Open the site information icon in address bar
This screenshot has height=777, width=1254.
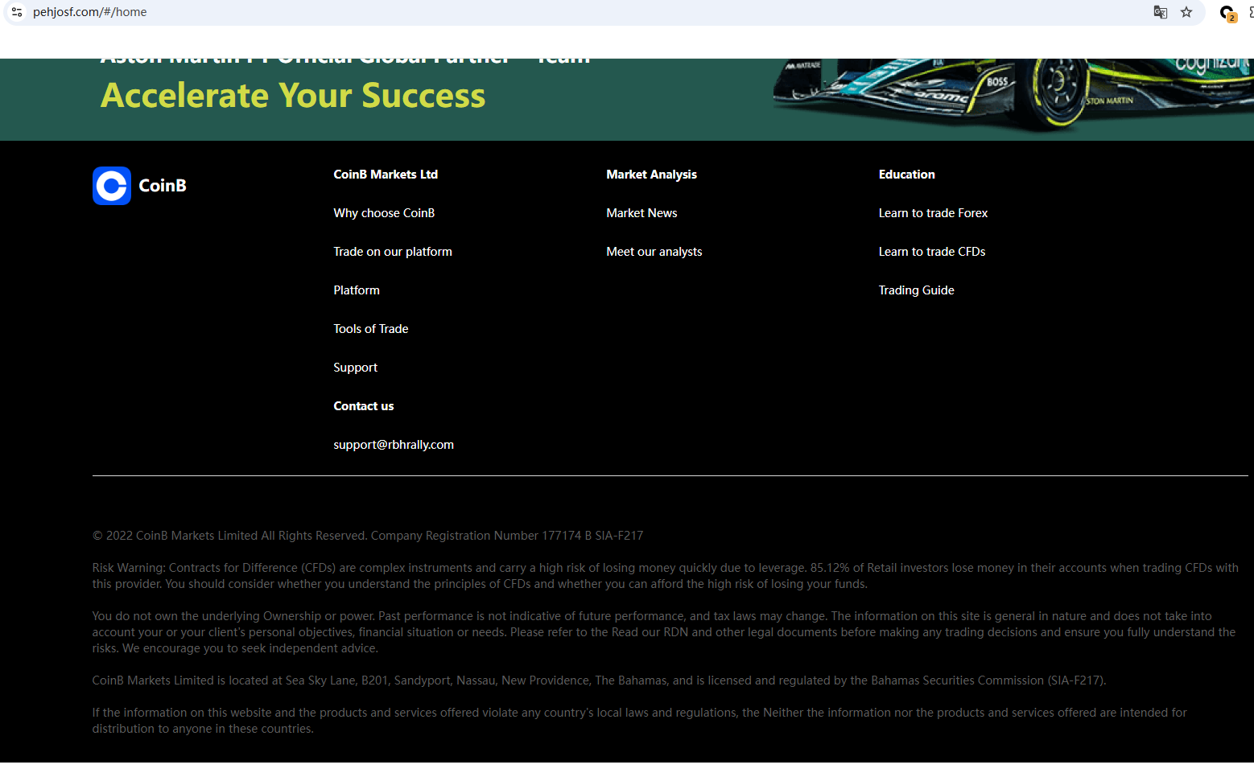point(17,12)
